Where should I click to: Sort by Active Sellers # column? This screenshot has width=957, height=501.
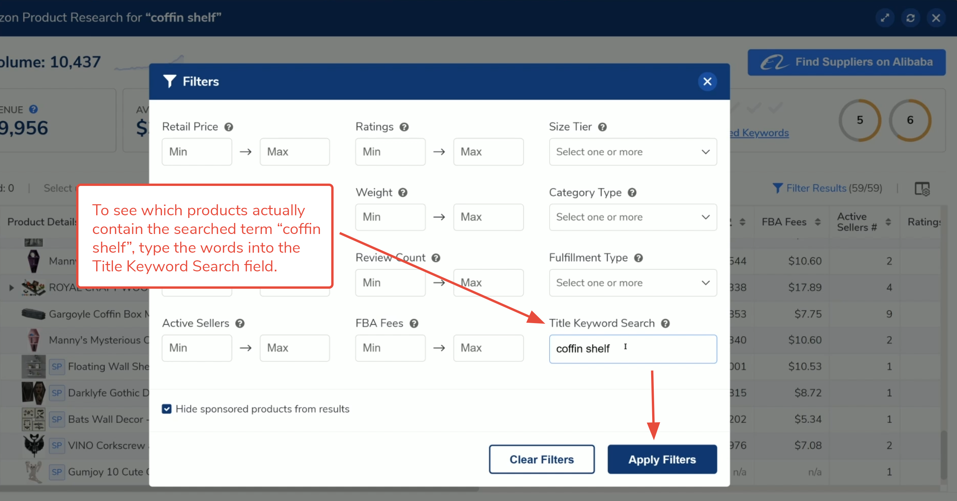click(x=888, y=222)
